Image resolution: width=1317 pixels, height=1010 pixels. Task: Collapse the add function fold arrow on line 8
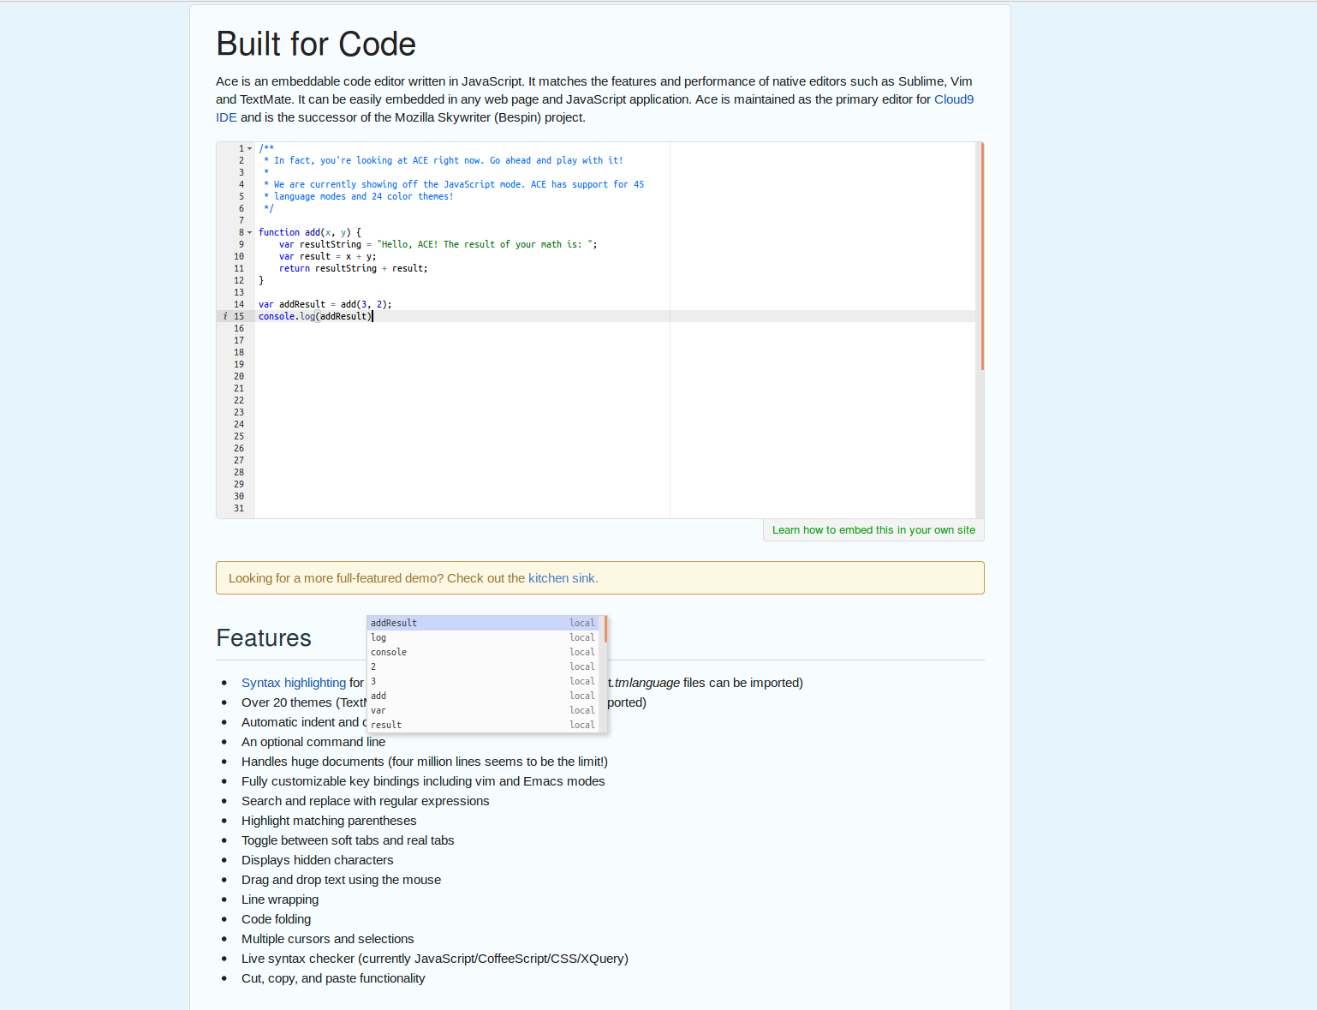(250, 232)
